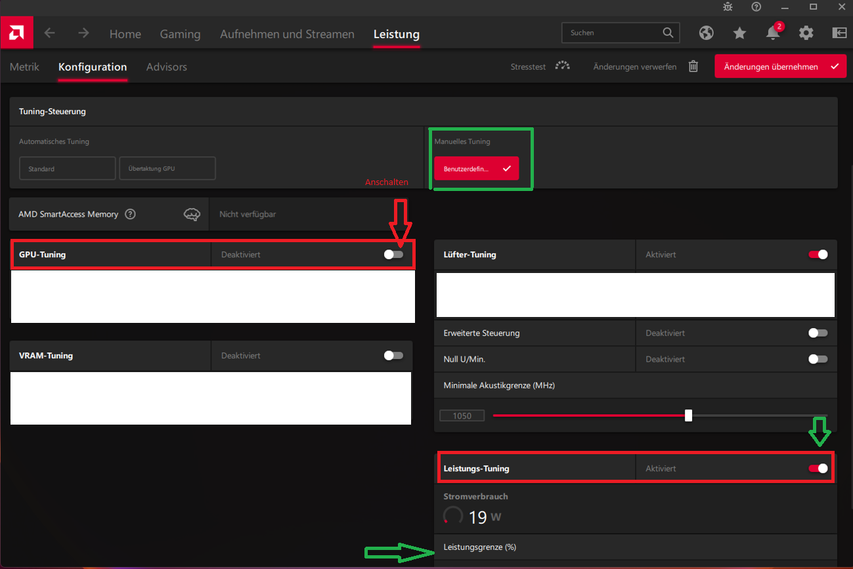Viewport: 853px width, 569px height.
Task: Open Aufnehmen und Streamen tab
Action: click(287, 34)
